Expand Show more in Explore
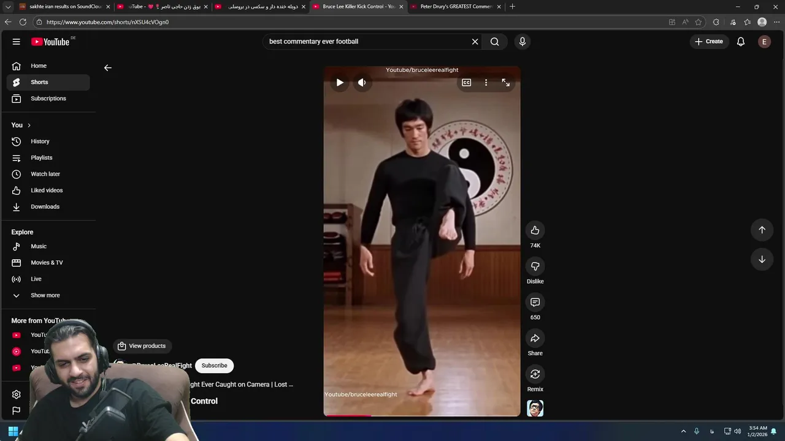 pyautogui.click(x=48, y=295)
